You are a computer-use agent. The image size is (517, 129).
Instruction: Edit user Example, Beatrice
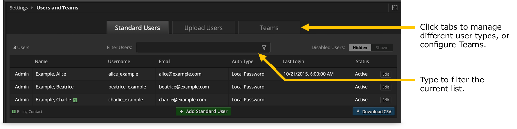(x=386, y=87)
